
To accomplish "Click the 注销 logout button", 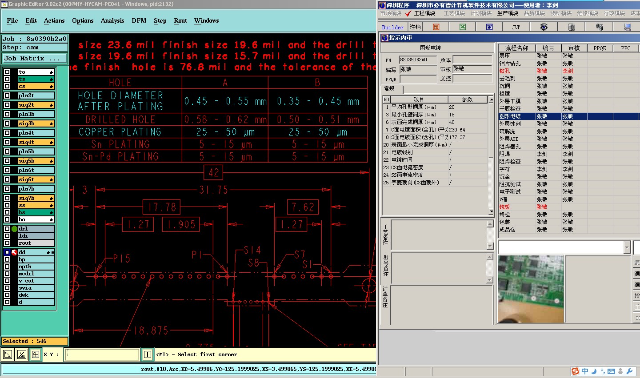I will coord(415,27).
